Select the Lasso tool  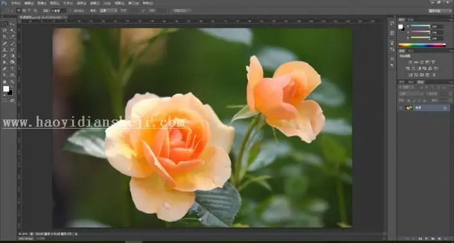point(5,30)
